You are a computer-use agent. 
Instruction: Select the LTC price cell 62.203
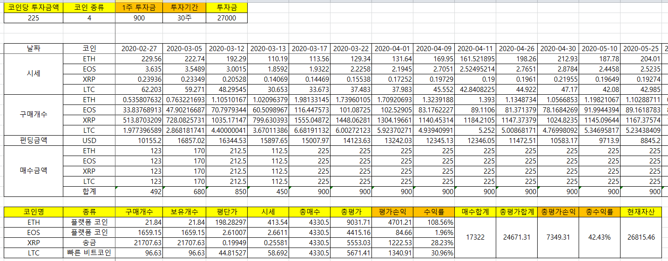[x=139, y=89]
